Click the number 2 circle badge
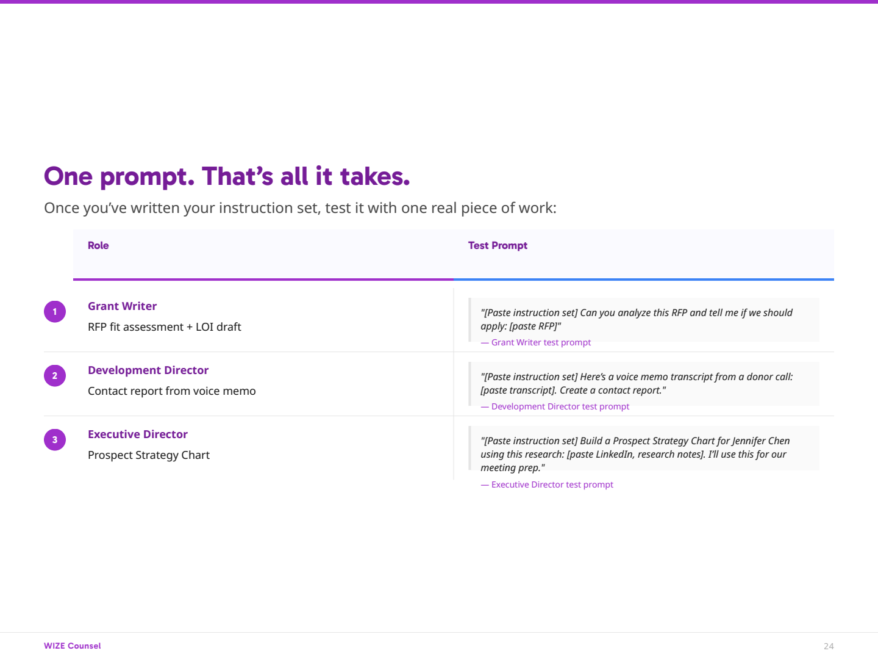This screenshot has height=659, width=878. pyautogui.click(x=55, y=376)
